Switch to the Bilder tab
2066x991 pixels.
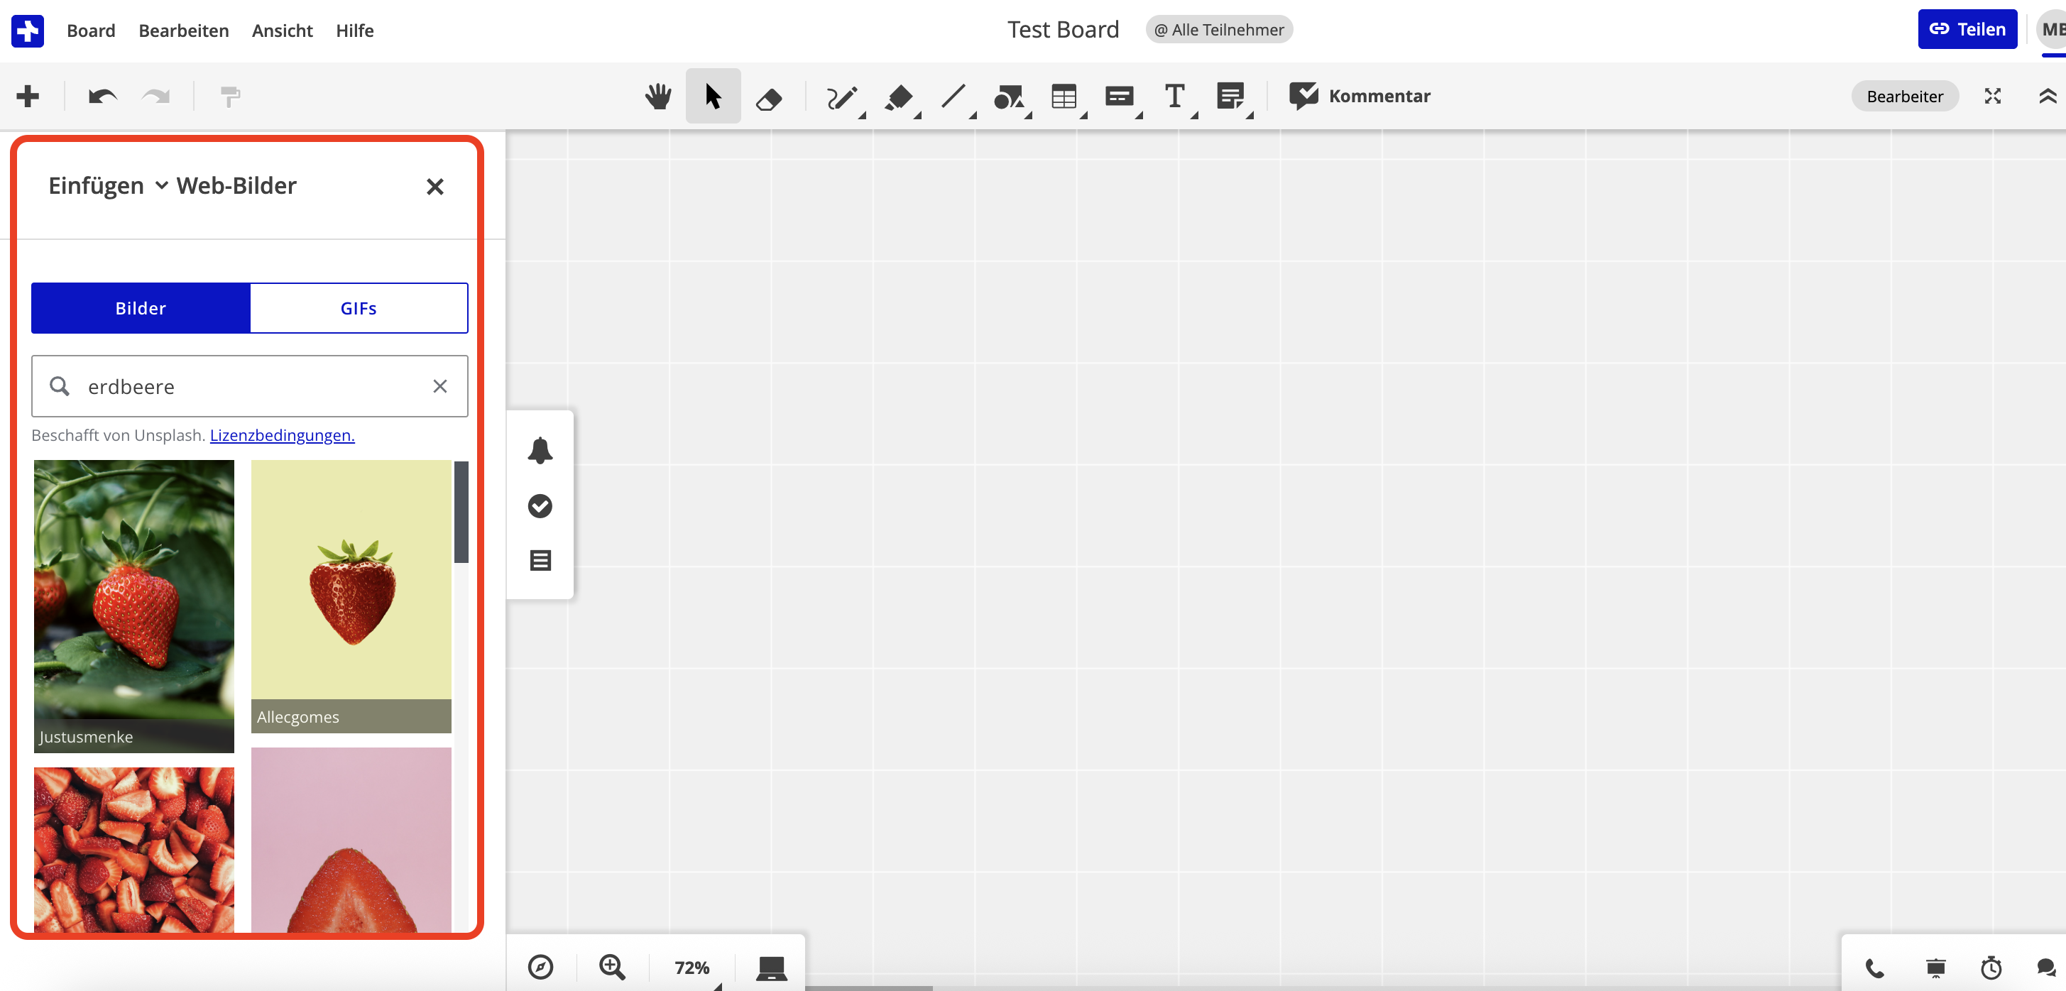tap(141, 308)
